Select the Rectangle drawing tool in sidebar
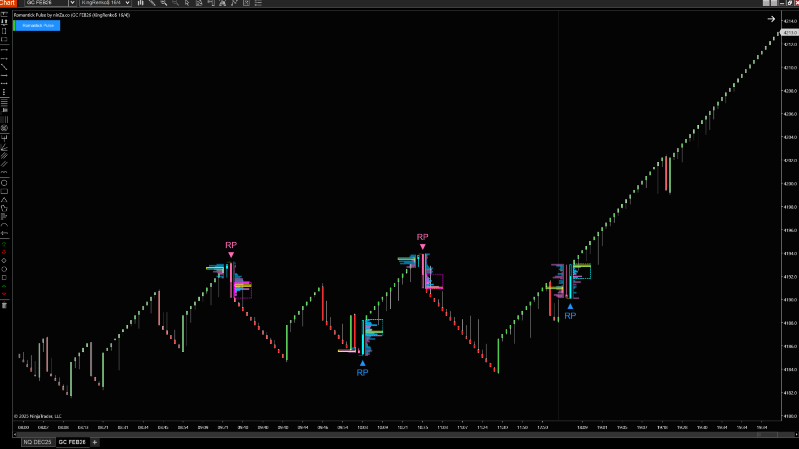 (4, 191)
